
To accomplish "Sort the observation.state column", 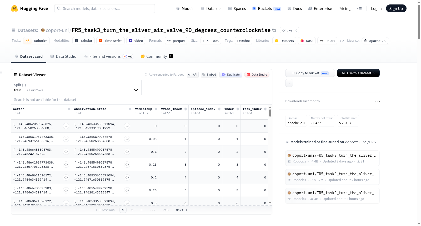I will (x=130, y=109).
